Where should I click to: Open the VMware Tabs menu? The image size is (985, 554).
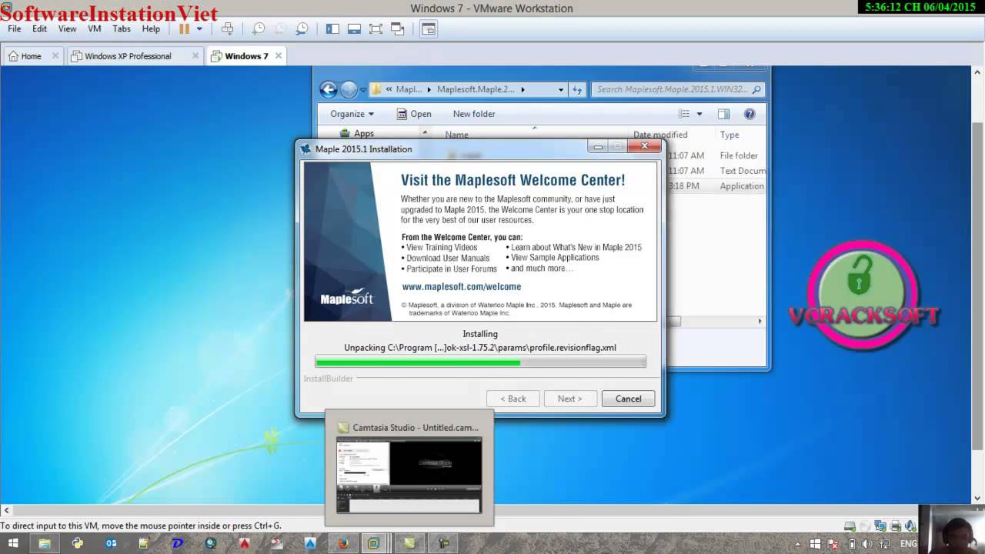122,28
